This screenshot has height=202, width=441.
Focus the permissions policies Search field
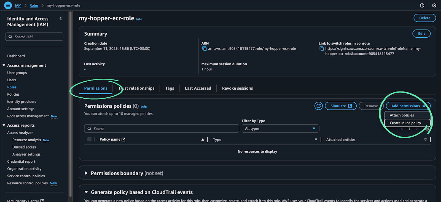(162, 129)
